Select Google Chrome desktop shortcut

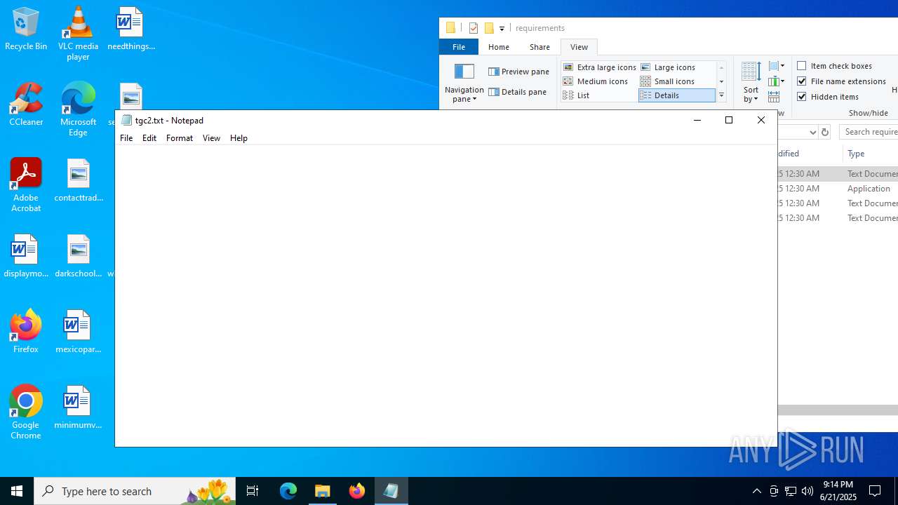26,412
